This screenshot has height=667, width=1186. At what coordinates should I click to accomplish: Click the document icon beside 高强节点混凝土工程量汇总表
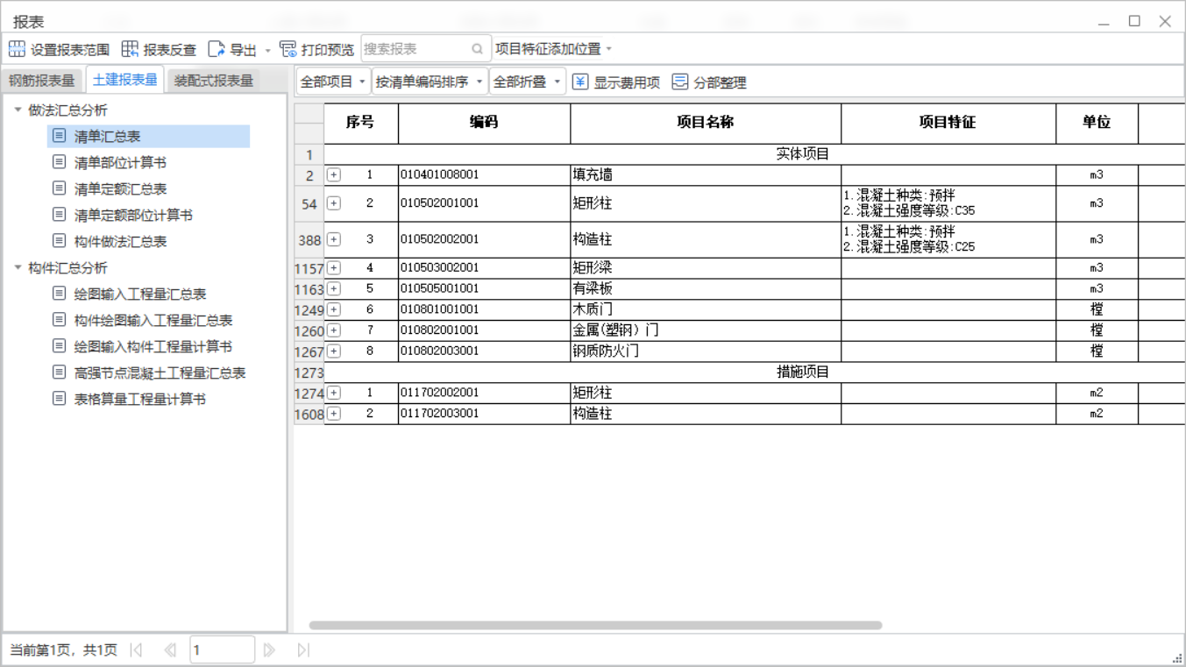pyautogui.click(x=59, y=373)
